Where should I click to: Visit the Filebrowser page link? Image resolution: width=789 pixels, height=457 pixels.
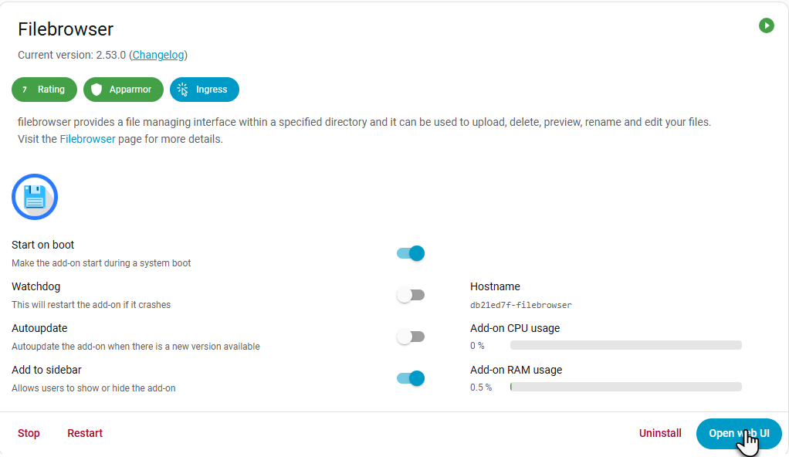pos(87,139)
